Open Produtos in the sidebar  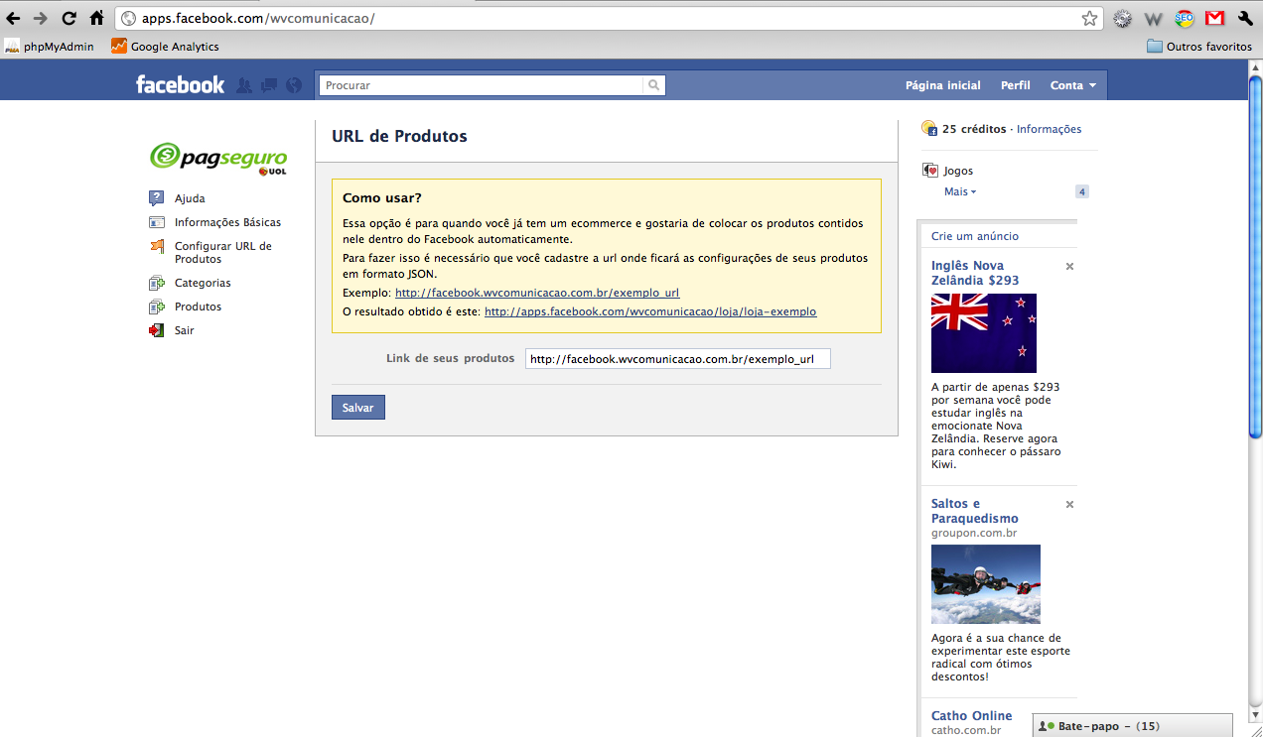coord(198,307)
